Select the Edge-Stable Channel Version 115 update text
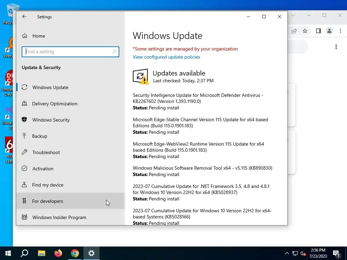 pyautogui.click(x=200, y=123)
